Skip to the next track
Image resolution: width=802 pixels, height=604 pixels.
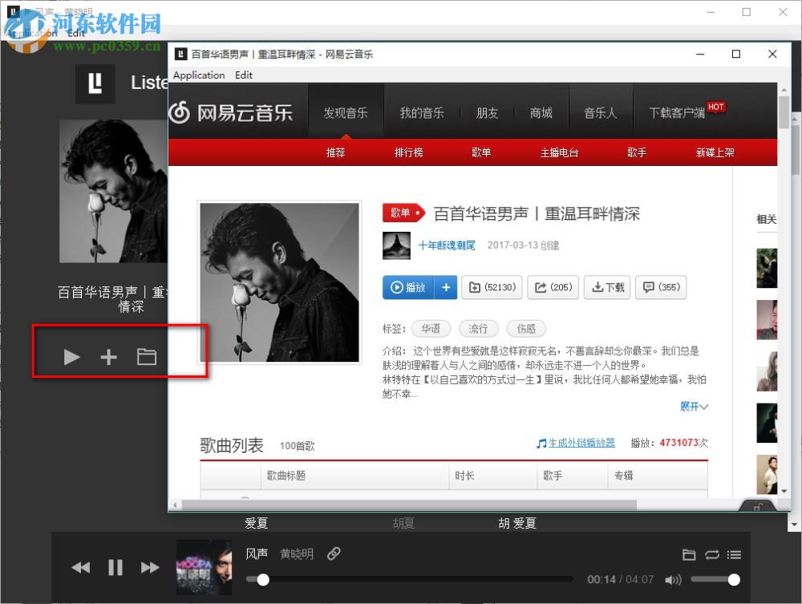(x=150, y=567)
